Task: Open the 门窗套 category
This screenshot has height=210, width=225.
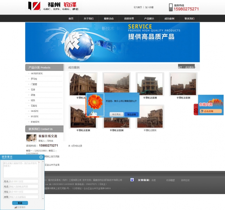Action: click(x=34, y=84)
